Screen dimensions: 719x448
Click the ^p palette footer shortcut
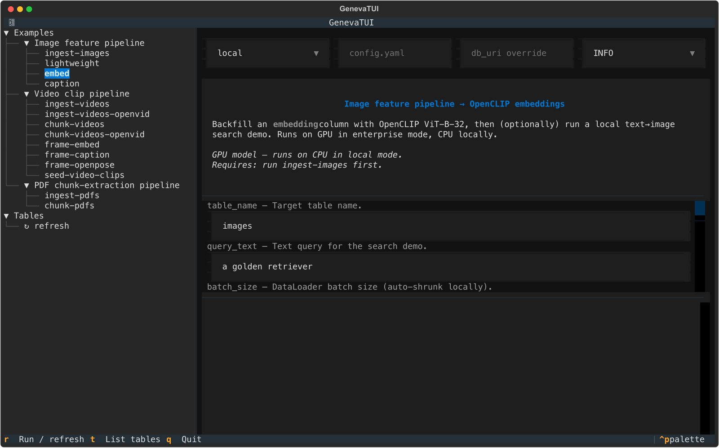(682, 439)
